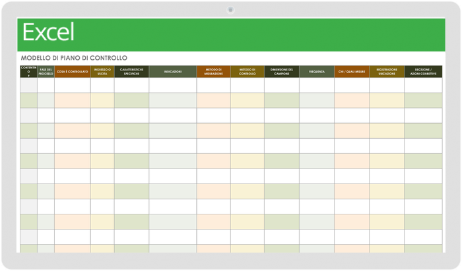
Task: Click the 'Metodo di controllo' header
Action: click(x=247, y=72)
